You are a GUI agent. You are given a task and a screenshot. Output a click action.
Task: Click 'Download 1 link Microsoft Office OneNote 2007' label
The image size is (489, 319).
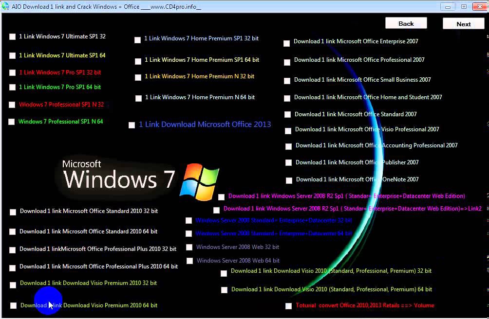click(357, 179)
